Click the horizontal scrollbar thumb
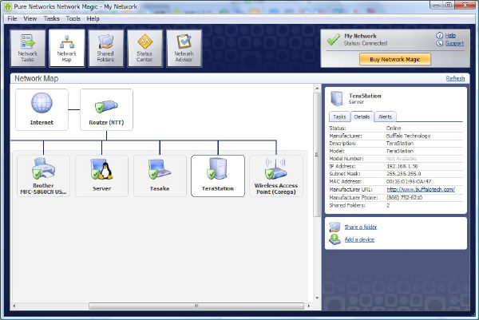 coord(196,306)
